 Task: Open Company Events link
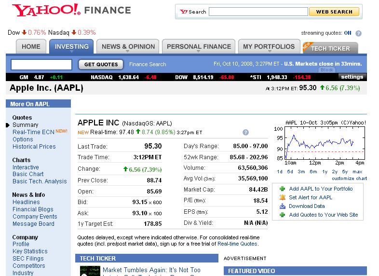[35, 217]
